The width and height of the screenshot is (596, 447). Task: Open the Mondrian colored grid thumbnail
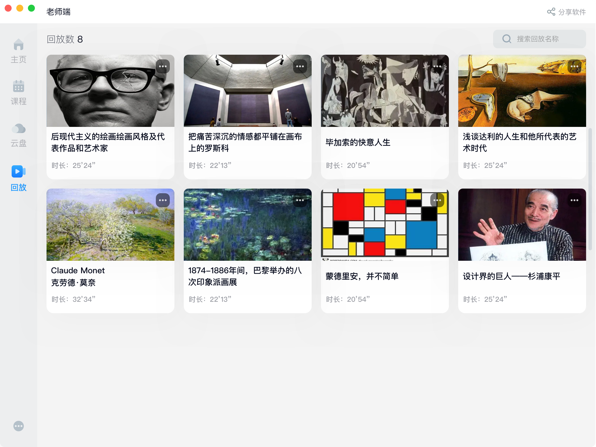coord(385,225)
